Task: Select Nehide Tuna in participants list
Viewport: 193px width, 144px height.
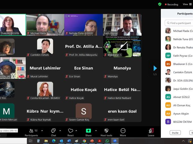Action: (179, 39)
